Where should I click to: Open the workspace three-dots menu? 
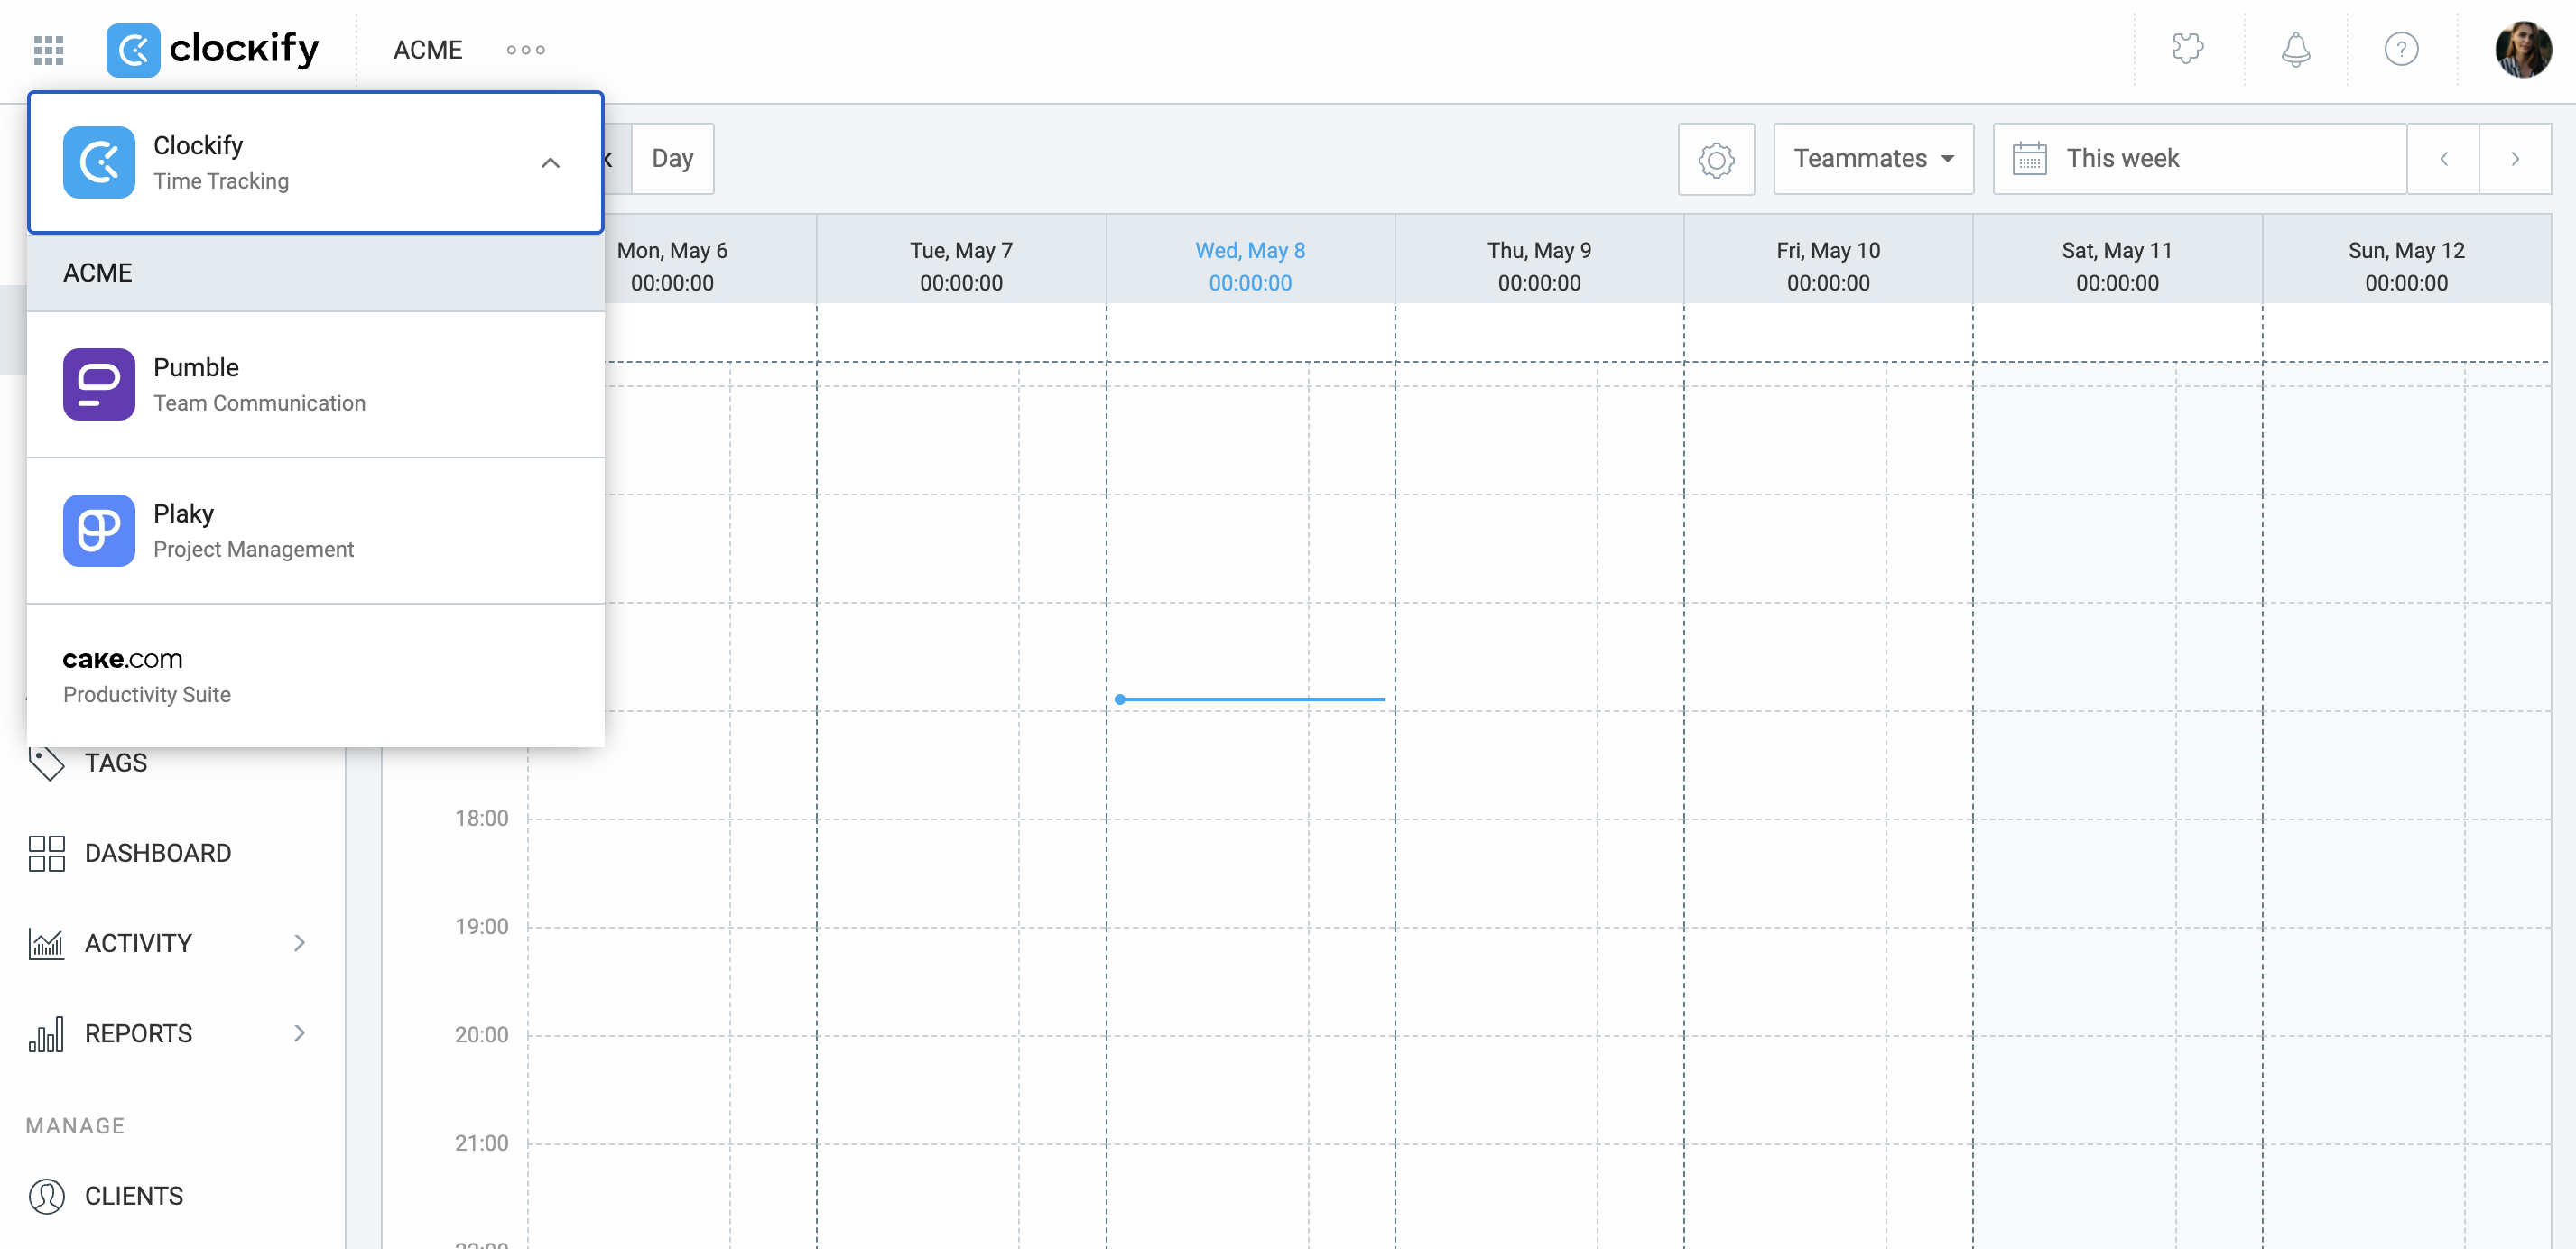(525, 49)
